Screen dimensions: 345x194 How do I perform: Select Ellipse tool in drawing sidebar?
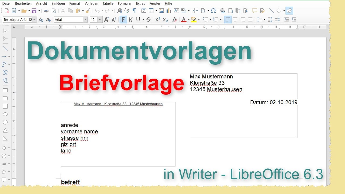point(5,114)
